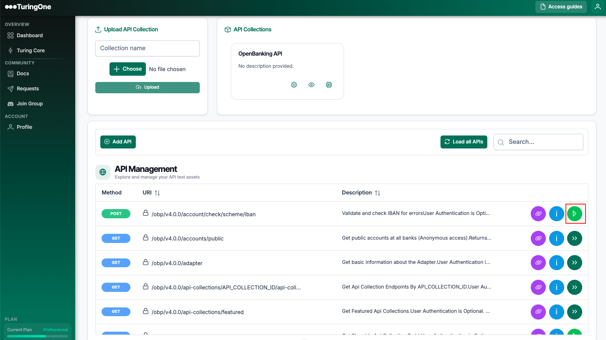Click the green play button on the POST iban row
The image size is (606, 340).
pos(575,214)
